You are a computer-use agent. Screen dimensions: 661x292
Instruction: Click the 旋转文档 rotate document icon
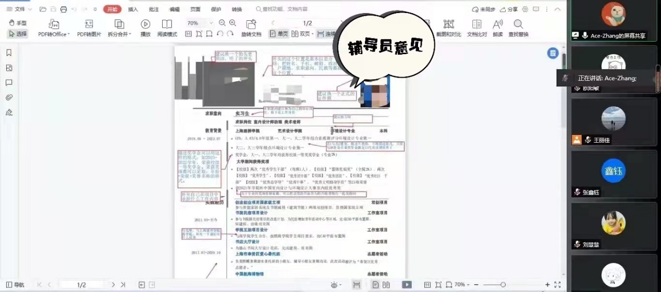[x=251, y=24]
